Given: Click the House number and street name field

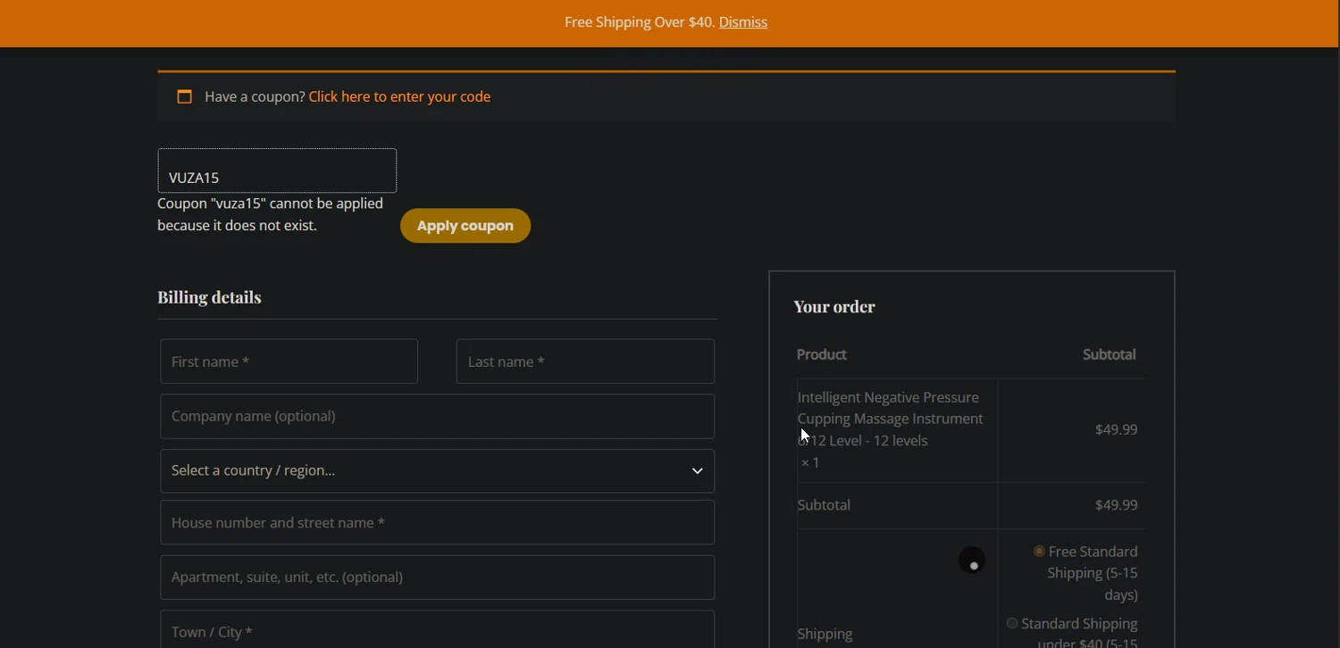Looking at the screenshot, I should tap(438, 522).
